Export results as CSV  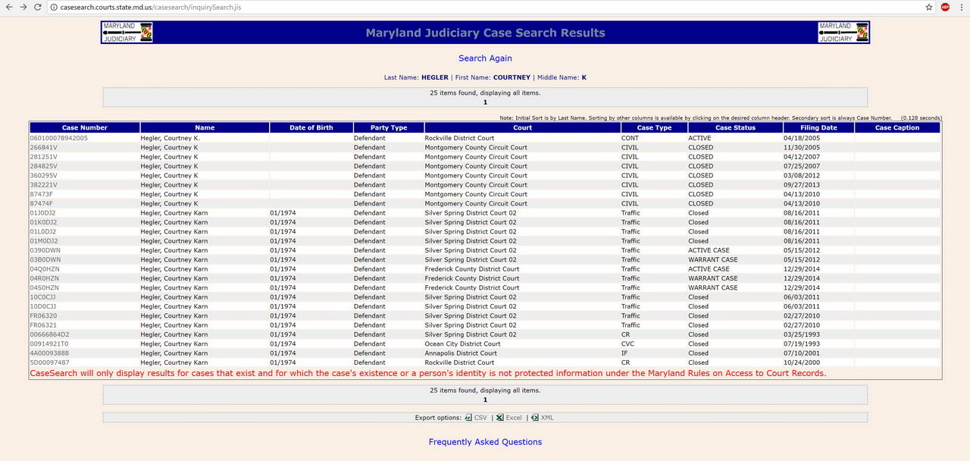tap(476, 418)
